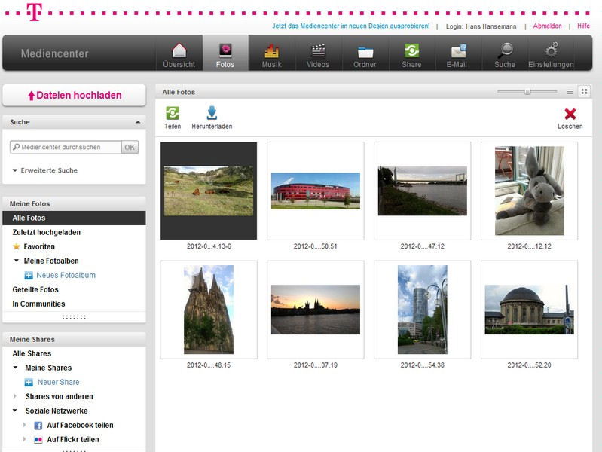Switch to list view
The height and width of the screenshot is (452, 602).
click(x=570, y=92)
